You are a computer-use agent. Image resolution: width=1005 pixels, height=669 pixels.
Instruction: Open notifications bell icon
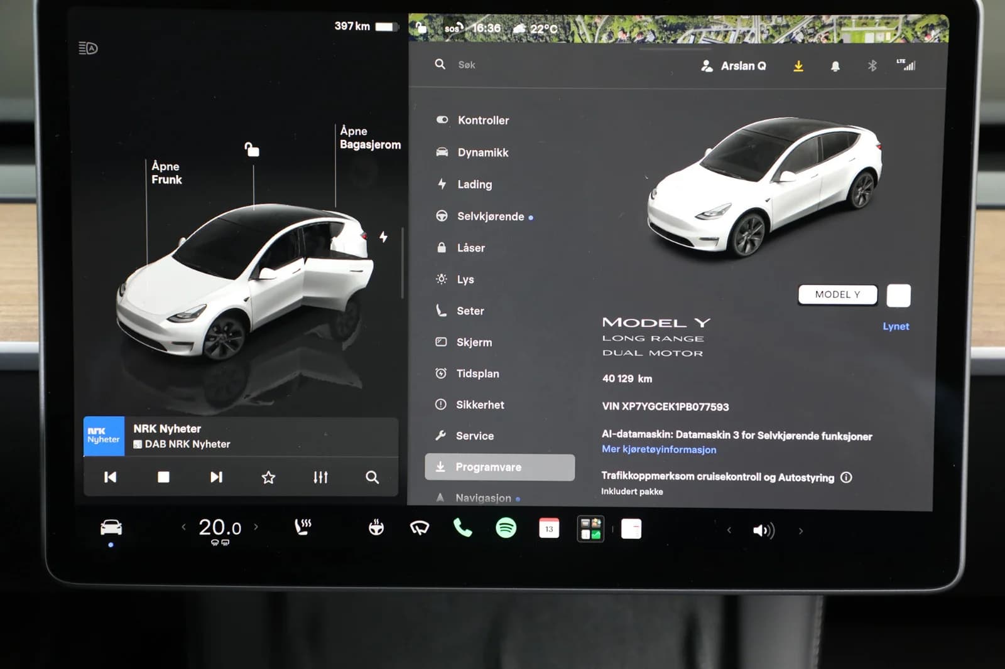835,66
